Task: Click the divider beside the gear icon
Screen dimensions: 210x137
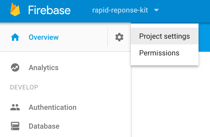Action: [108, 37]
